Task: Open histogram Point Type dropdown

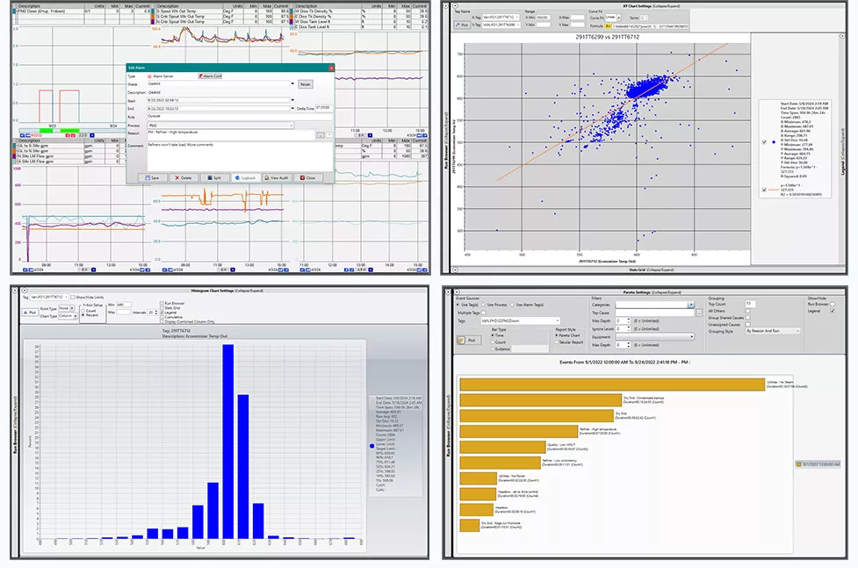Action: [x=66, y=308]
